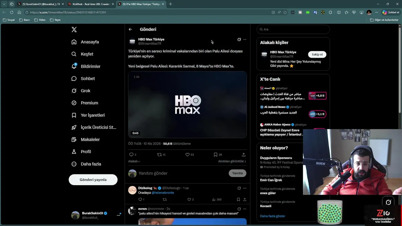
Task: Click Grok icon on HBO Max post
Action: 239,40
